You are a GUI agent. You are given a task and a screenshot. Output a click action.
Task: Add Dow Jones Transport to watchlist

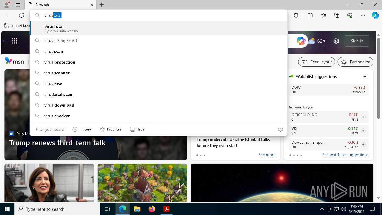363,145
